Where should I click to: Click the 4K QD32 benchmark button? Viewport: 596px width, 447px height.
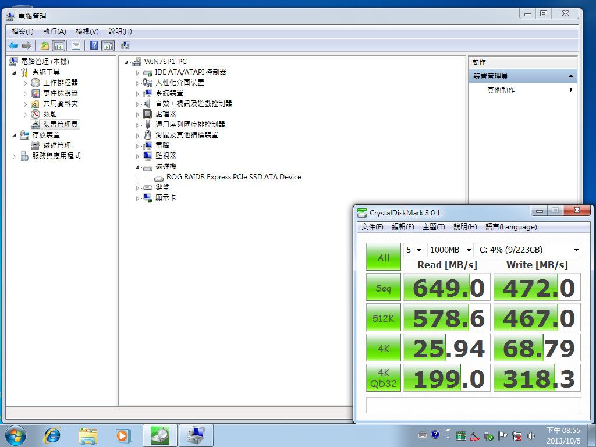[383, 378]
